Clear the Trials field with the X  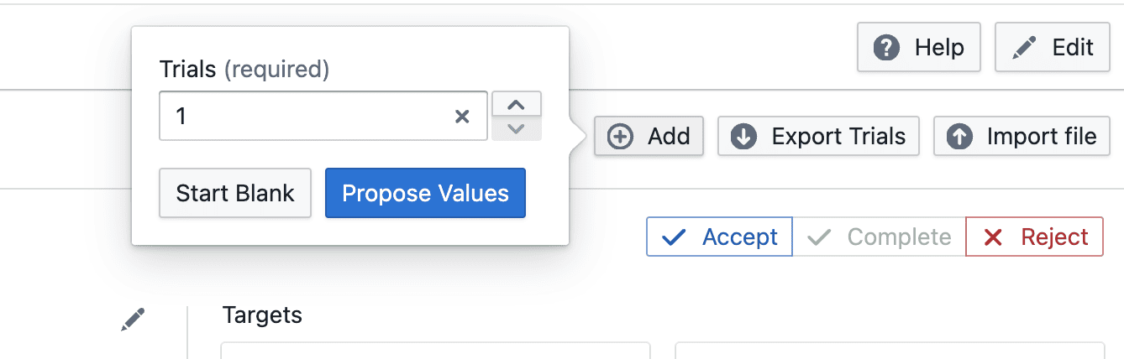click(x=462, y=117)
